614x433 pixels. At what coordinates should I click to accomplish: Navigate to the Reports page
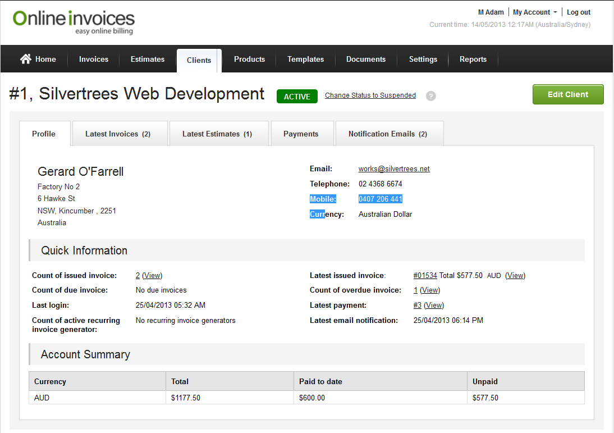(473, 59)
